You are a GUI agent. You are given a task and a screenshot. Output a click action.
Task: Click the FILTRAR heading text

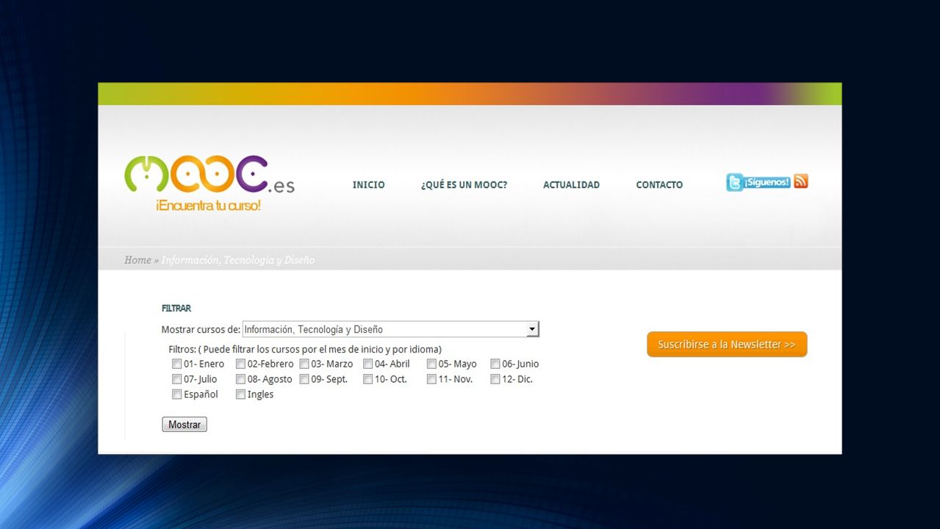point(176,309)
